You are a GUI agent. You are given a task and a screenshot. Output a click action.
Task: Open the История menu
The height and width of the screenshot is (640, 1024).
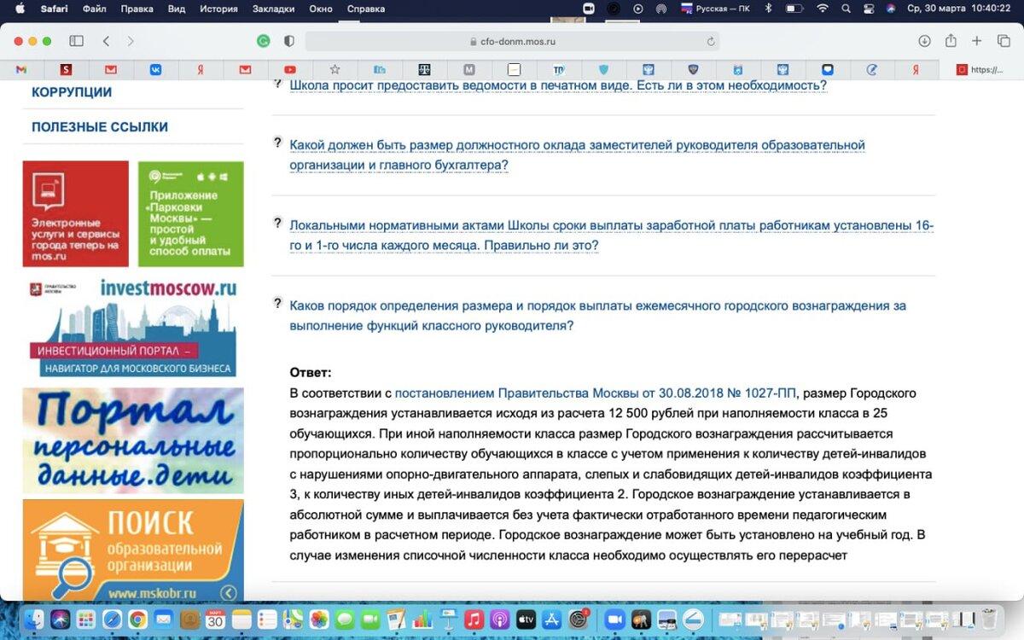(218, 9)
